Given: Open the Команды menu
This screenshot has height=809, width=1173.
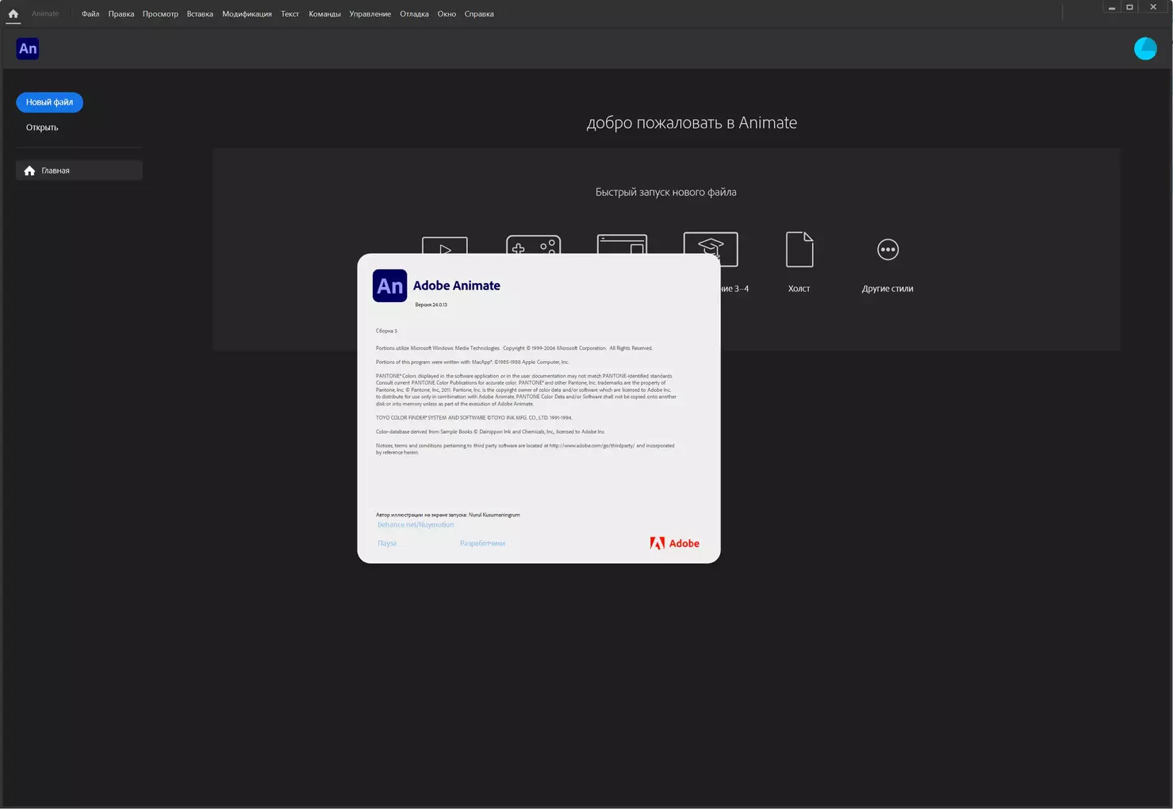Looking at the screenshot, I should 324,13.
